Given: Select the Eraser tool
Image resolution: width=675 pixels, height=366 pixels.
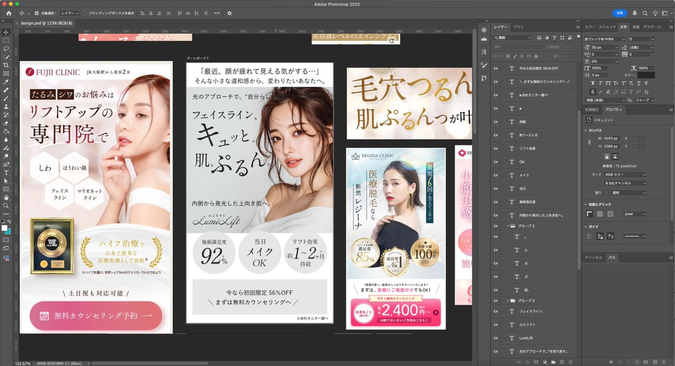Looking at the screenshot, I should pyautogui.click(x=6, y=123).
